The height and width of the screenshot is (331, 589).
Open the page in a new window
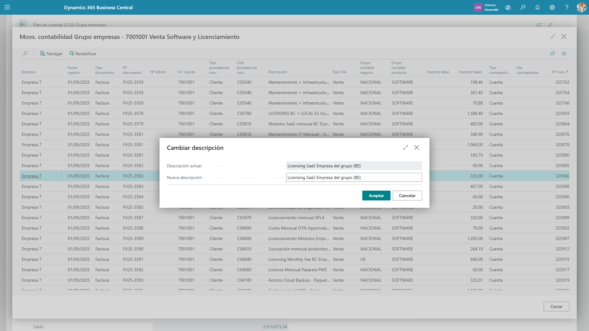tap(539, 25)
